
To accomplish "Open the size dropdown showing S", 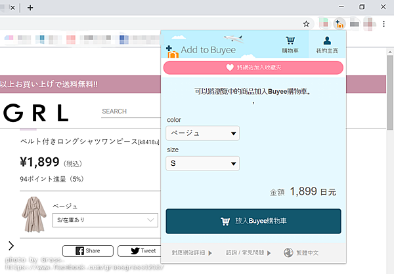I will pos(202,163).
